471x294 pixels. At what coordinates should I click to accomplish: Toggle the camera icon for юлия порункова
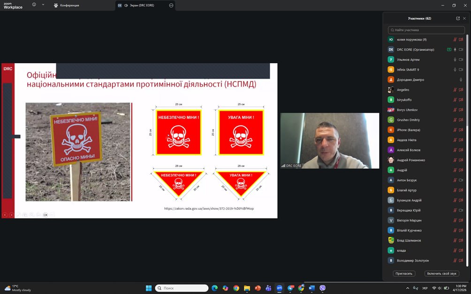pyautogui.click(x=461, y=40)
